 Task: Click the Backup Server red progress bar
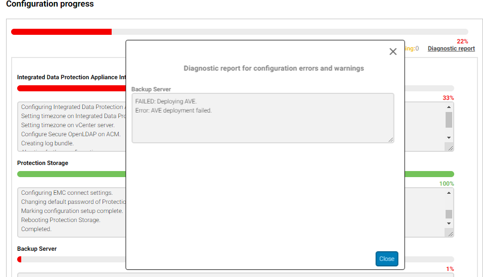pyautogui.click(x=19, y=259)
